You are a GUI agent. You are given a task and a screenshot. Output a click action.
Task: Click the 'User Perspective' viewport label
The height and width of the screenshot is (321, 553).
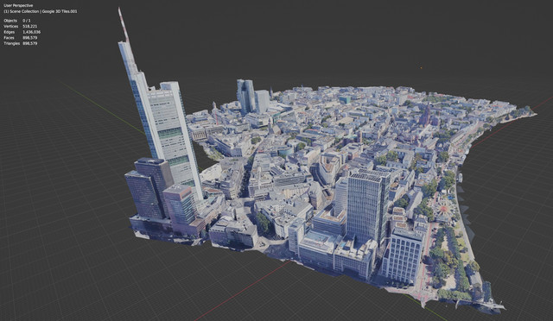tap(18, 6)
